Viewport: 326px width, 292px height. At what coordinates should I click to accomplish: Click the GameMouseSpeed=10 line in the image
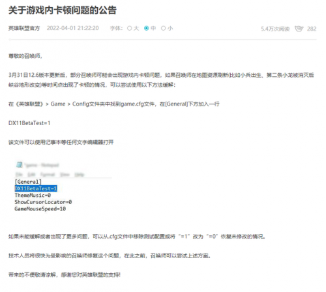click(40, 209)
